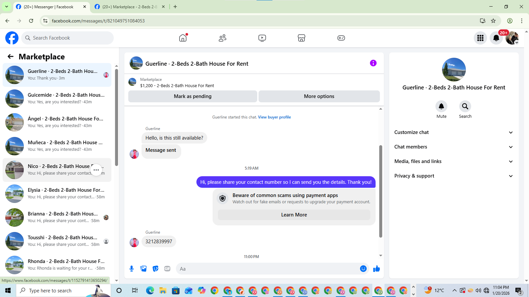The image size is (529, 297).
Task: Choose a sticker icon
Action: pyautogui.click(x=155, y=269)
